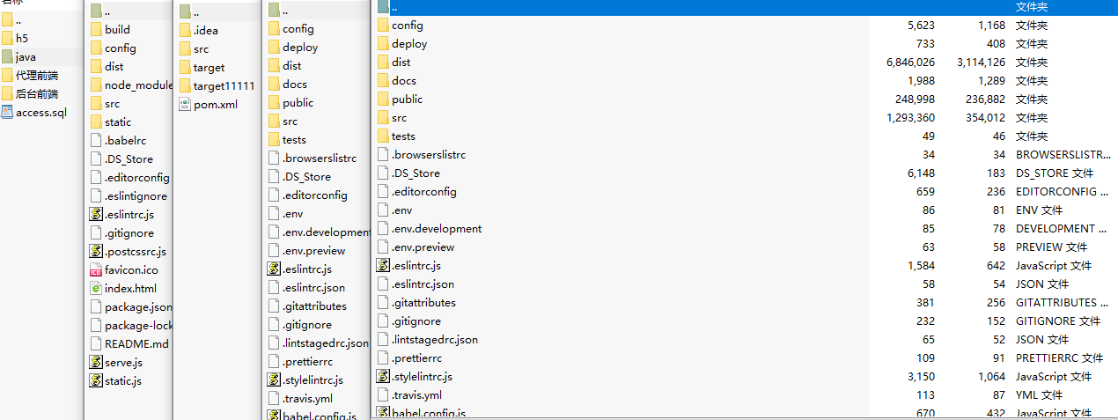Click the 'YML 文件' type cell
The width and height of the screenshot is (1118, 420).
coord(1039,395)
